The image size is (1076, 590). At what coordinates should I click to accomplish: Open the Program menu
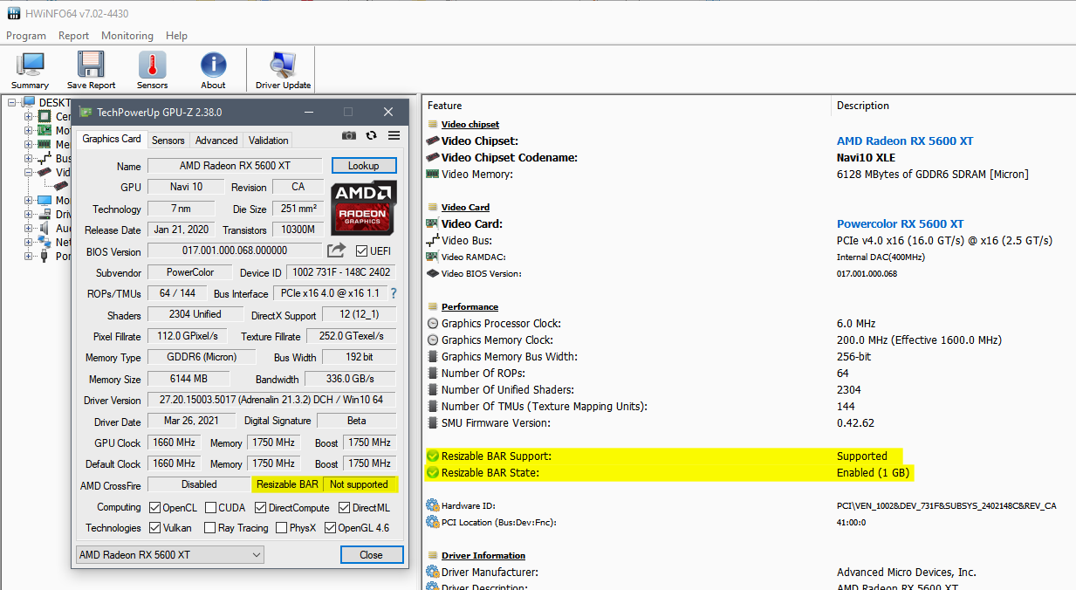(26, 36)
